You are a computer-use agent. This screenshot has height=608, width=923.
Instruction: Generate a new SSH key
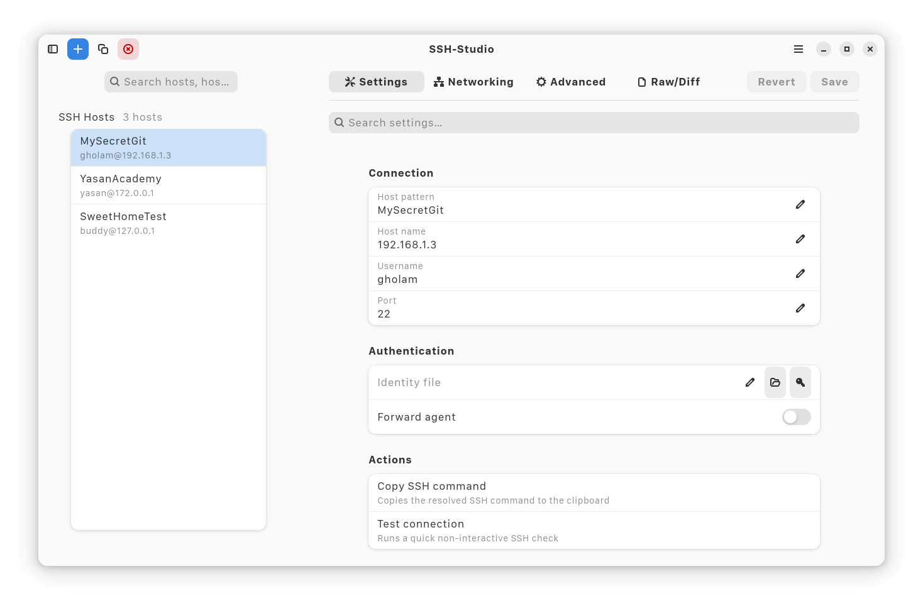tap(800, 382)
